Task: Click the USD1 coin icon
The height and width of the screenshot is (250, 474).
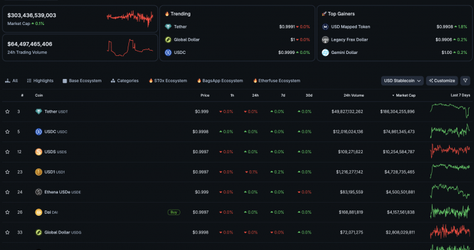Action: 38,172
